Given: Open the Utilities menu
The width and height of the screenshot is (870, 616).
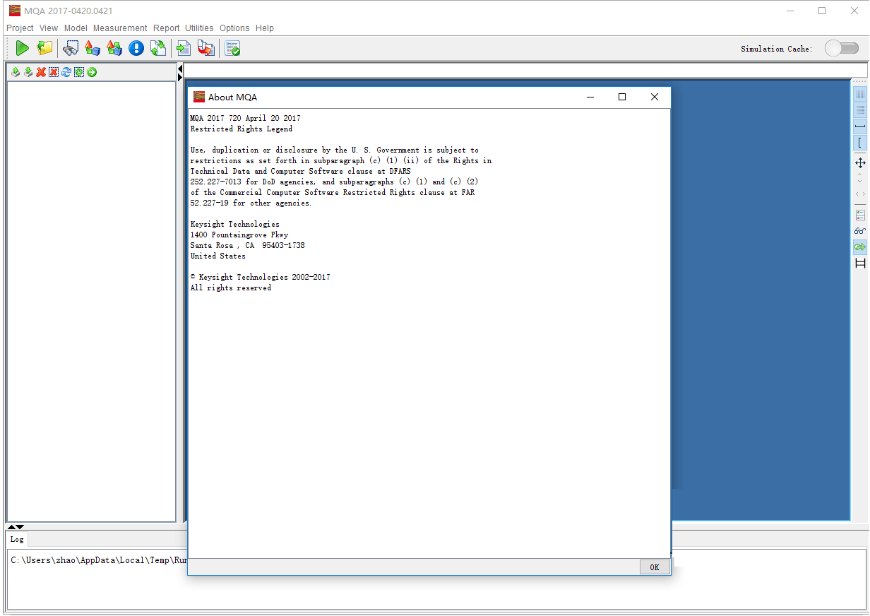Looking at the screenshot, I should pyautogui.click(x=199, y=28).
